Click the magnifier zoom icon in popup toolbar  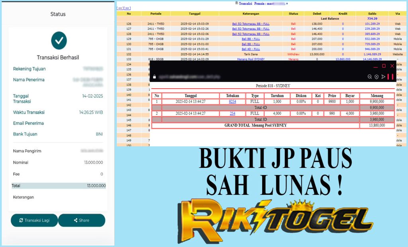pos(369,77)
